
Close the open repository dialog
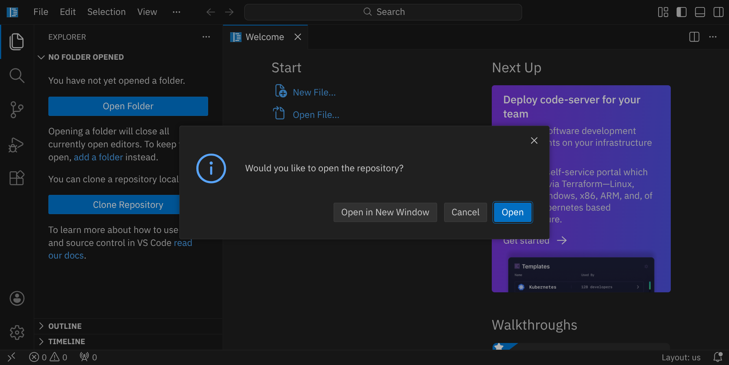pyautogui.click(x=534, y=141)
